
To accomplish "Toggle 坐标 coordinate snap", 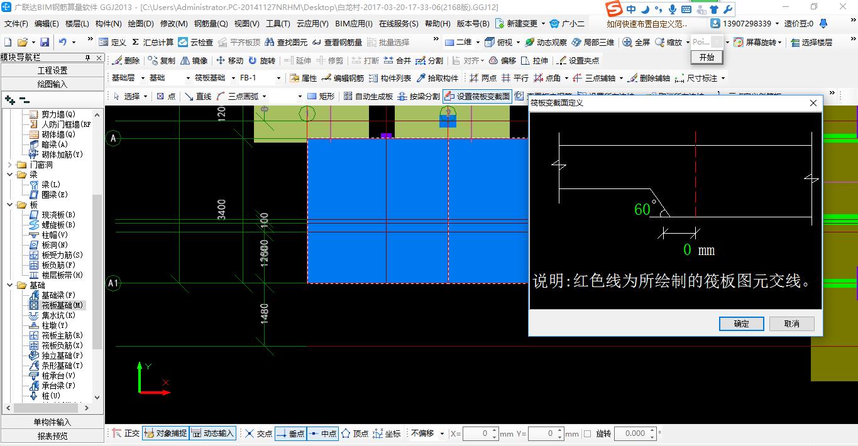I will pyautogui.click(x=387, y=433).
